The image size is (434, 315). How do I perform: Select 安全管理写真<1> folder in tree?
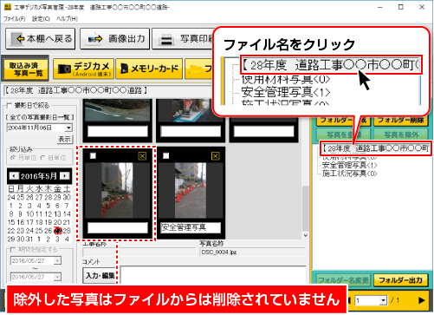(349, 165)
